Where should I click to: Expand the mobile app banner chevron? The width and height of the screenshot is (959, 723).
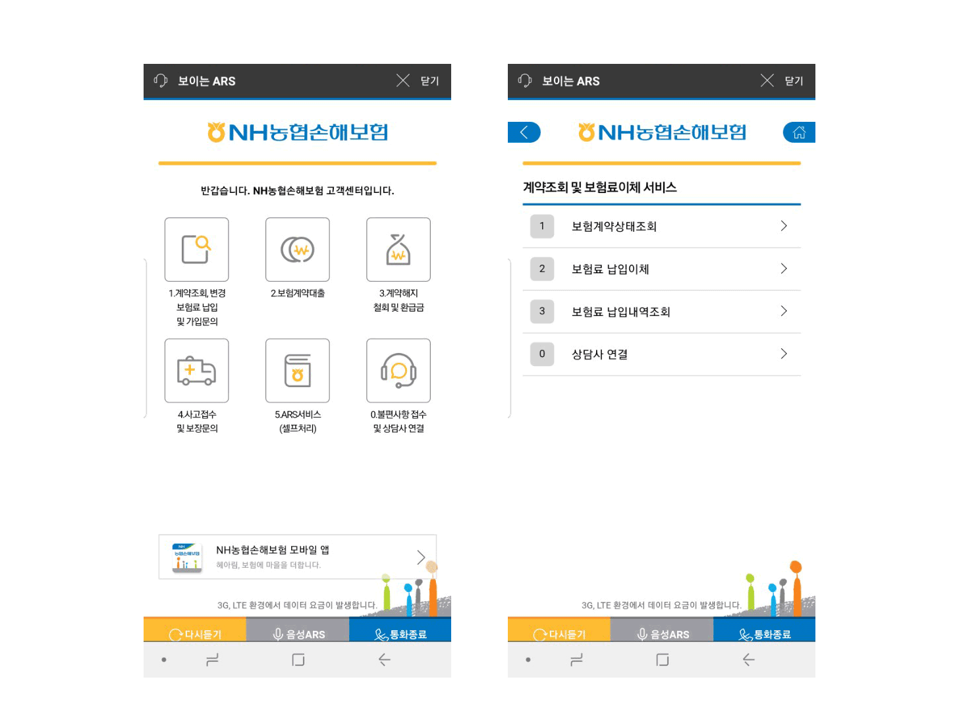pyautogui.click(x=421, y=557)
